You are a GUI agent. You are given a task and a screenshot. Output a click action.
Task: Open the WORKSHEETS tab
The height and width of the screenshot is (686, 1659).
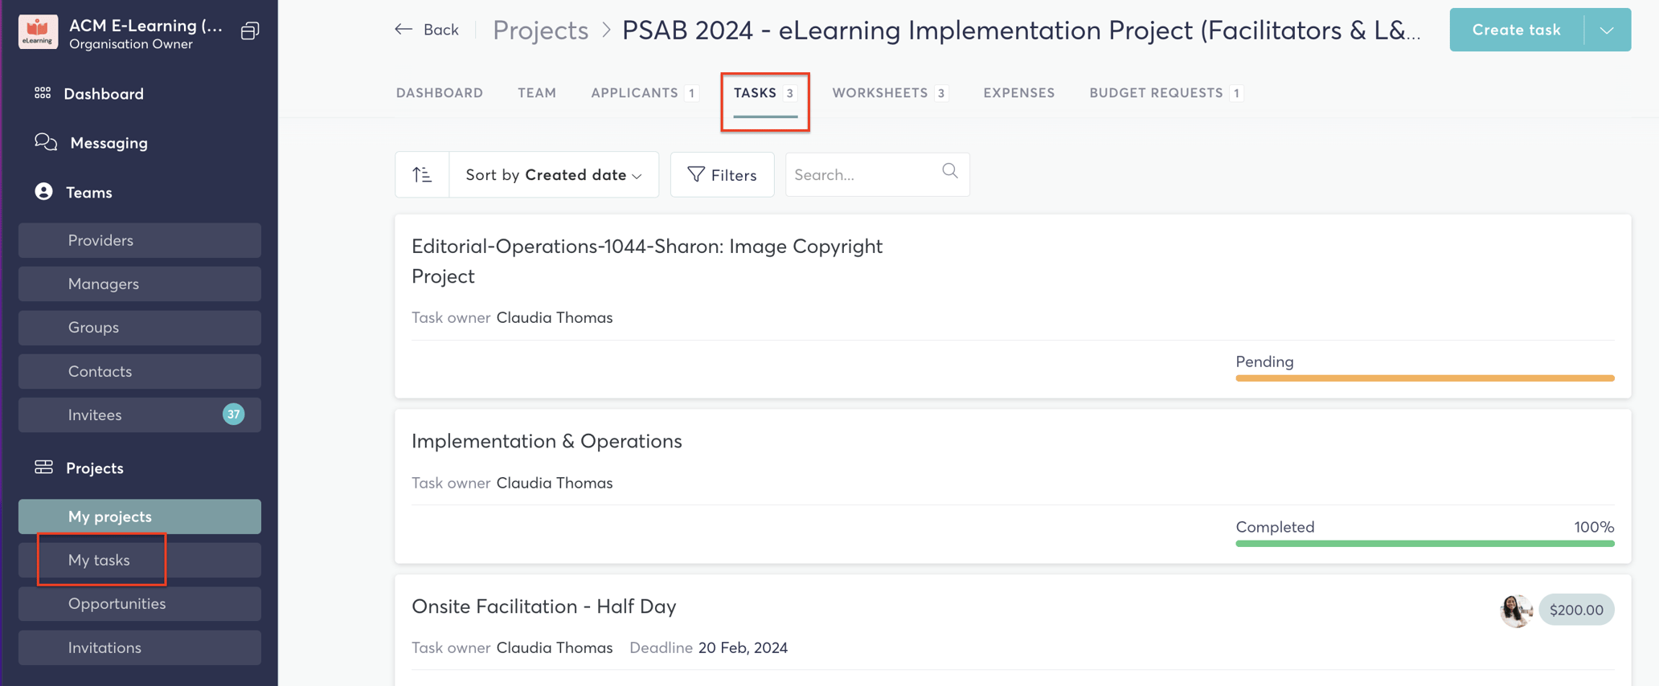point(891,93)
